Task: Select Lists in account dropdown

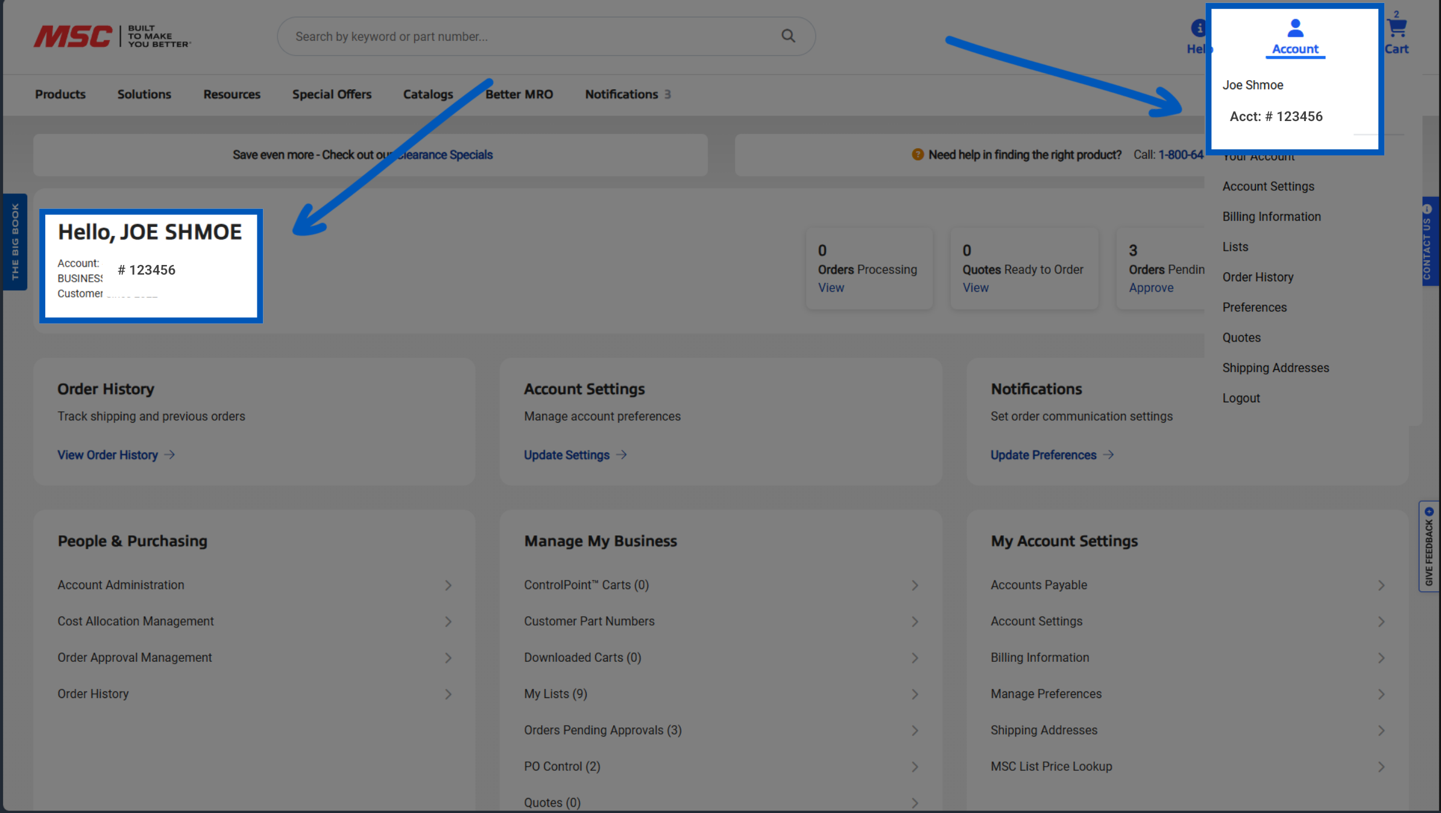Action: tap(1235, 247)
